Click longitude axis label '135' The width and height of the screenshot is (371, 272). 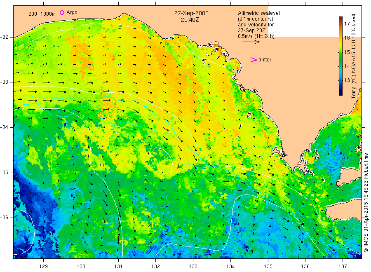268,267
